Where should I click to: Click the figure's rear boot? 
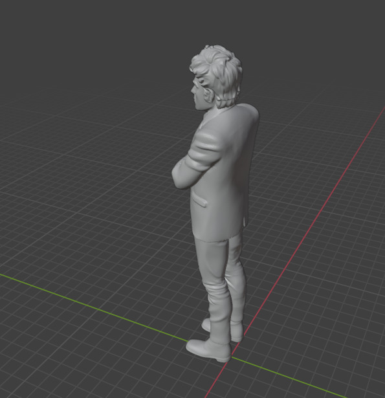(x=236, y=331)
